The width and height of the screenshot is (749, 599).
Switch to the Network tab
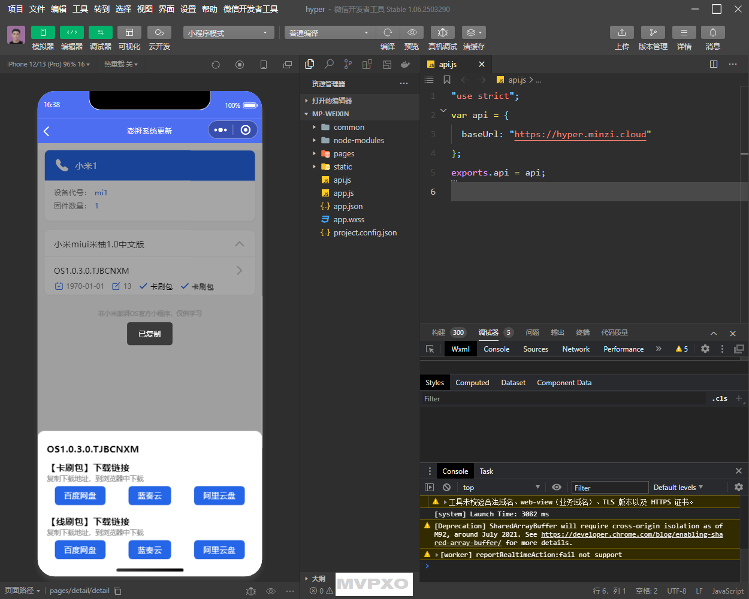[576, 349]
